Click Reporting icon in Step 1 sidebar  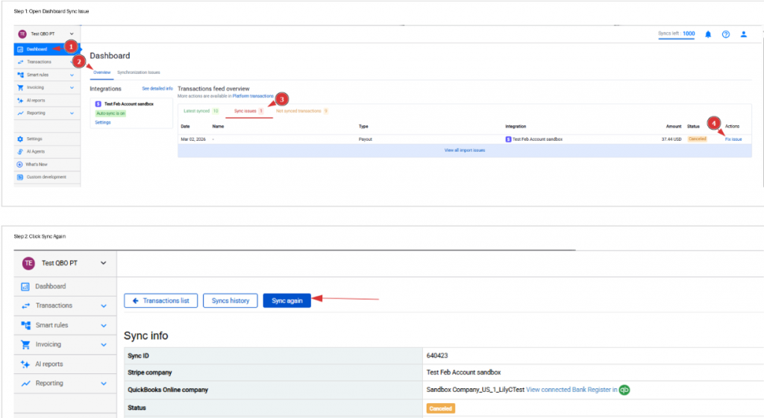[20, 113]
